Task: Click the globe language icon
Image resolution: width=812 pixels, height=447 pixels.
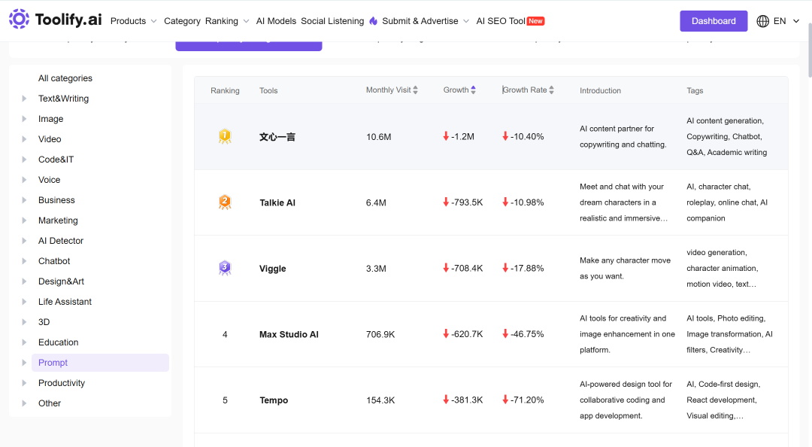Action: coord(763,21)
